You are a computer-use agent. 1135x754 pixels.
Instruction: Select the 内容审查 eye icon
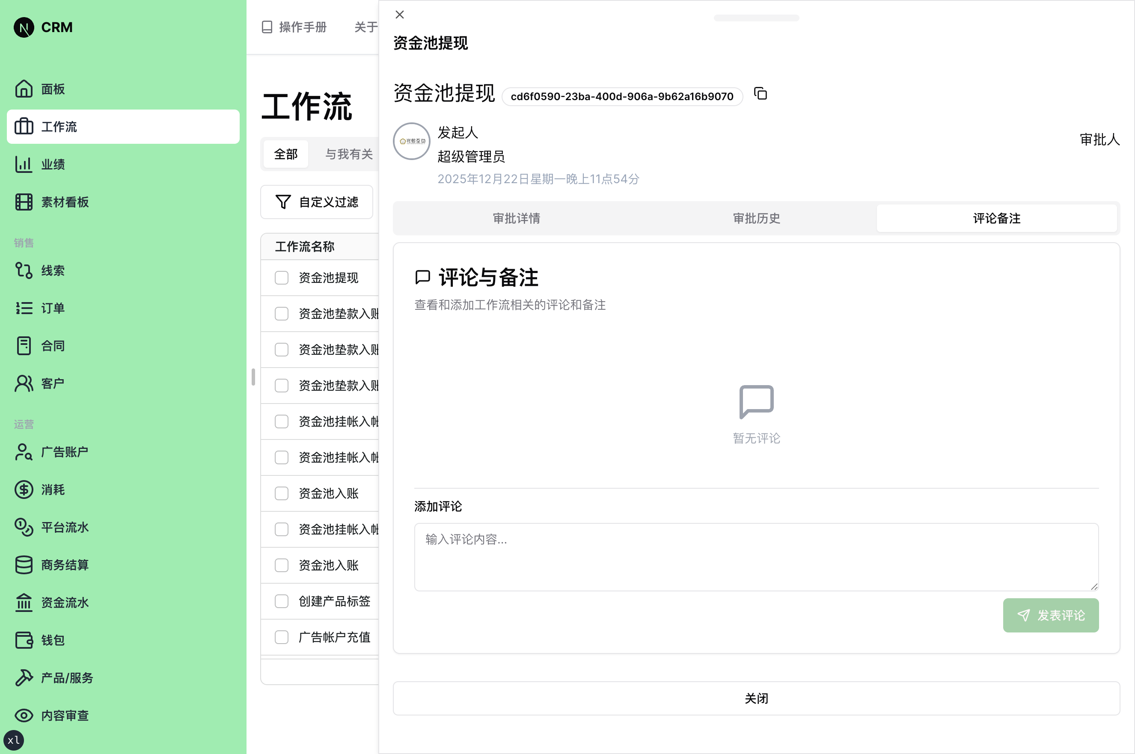[x=24, y=715]
